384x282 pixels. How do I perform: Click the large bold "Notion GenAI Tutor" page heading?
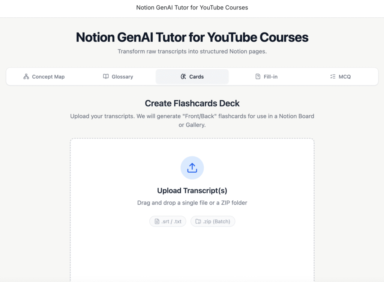click(192, 37)
